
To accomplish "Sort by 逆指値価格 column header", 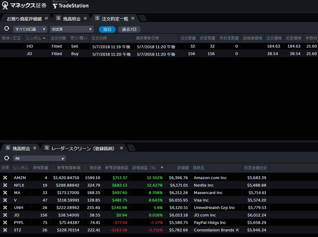I will pos(252,38).
